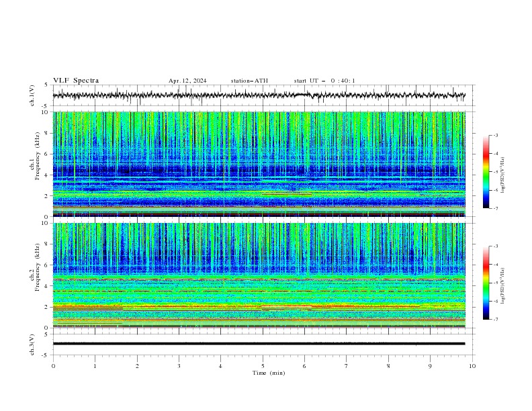Click the ch.1 spectrogram panel
The image size is (532, 411).
coord(259,164)
